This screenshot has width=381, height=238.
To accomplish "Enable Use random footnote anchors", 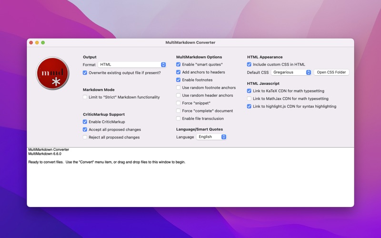I will click(x=178, y=88).
